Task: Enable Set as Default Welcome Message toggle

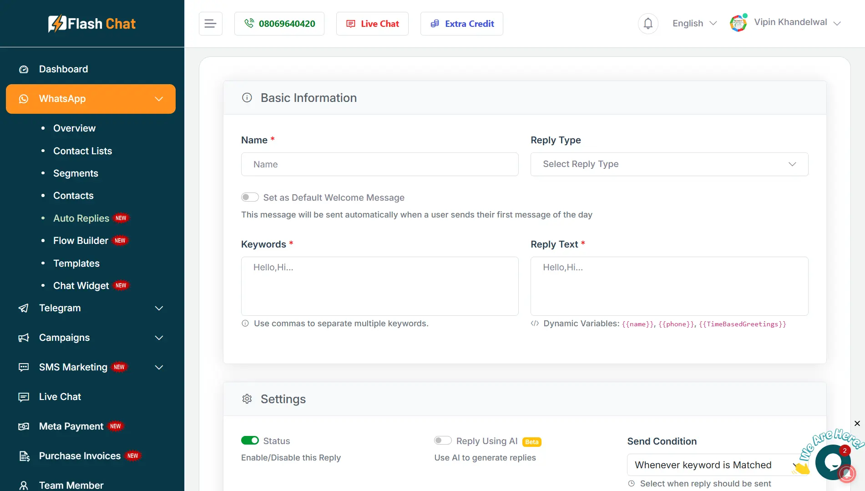Action: (x=250, y=197)
